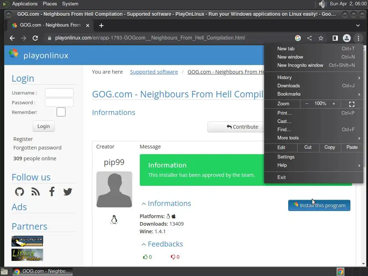Enter fullscreen via the zoom row icon
Screen dimensions: 368x276
352,104
